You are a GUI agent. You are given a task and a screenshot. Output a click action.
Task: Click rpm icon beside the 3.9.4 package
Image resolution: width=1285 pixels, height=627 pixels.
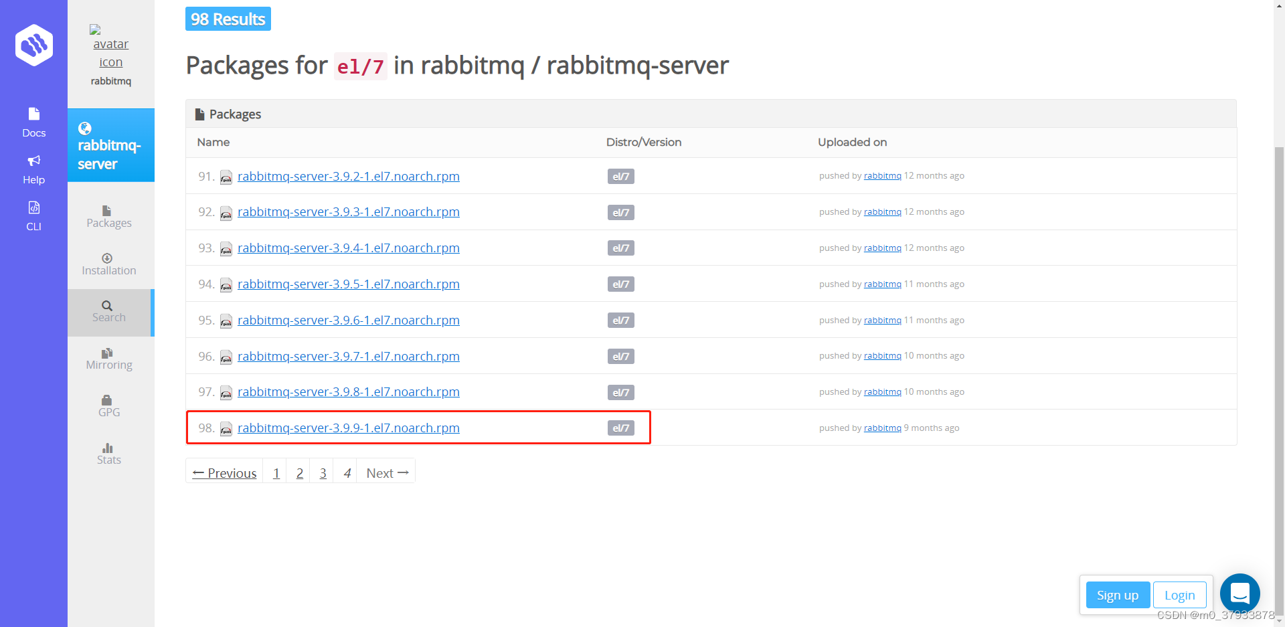[x=226, y=249]
